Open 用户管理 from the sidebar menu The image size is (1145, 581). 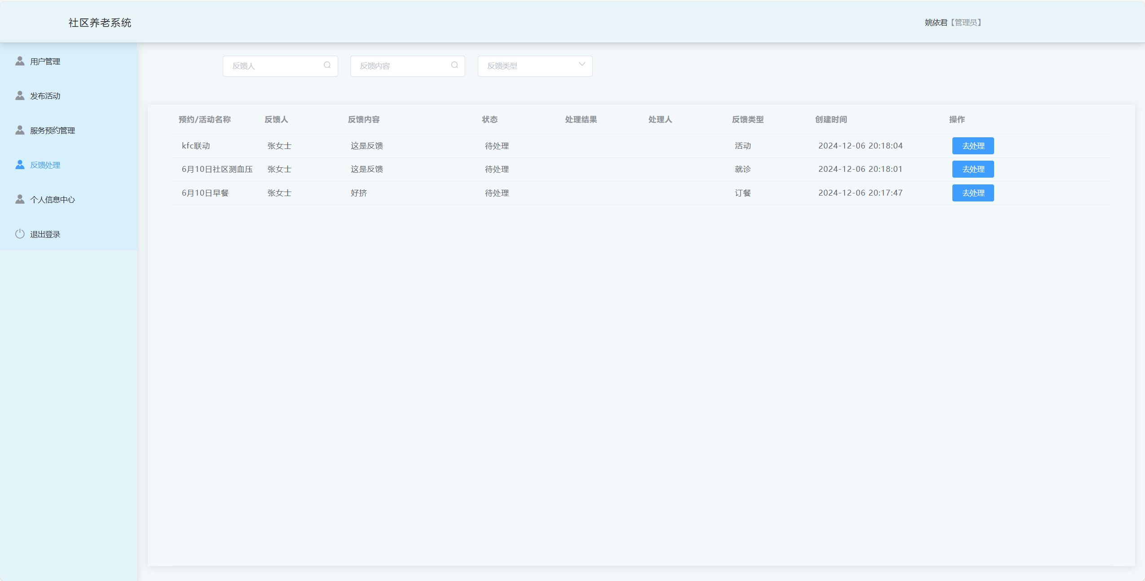pyautogui.click(x=45, y=61)
